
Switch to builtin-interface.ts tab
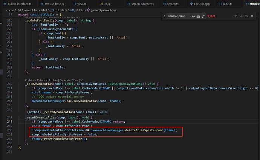tap(18, 4)
